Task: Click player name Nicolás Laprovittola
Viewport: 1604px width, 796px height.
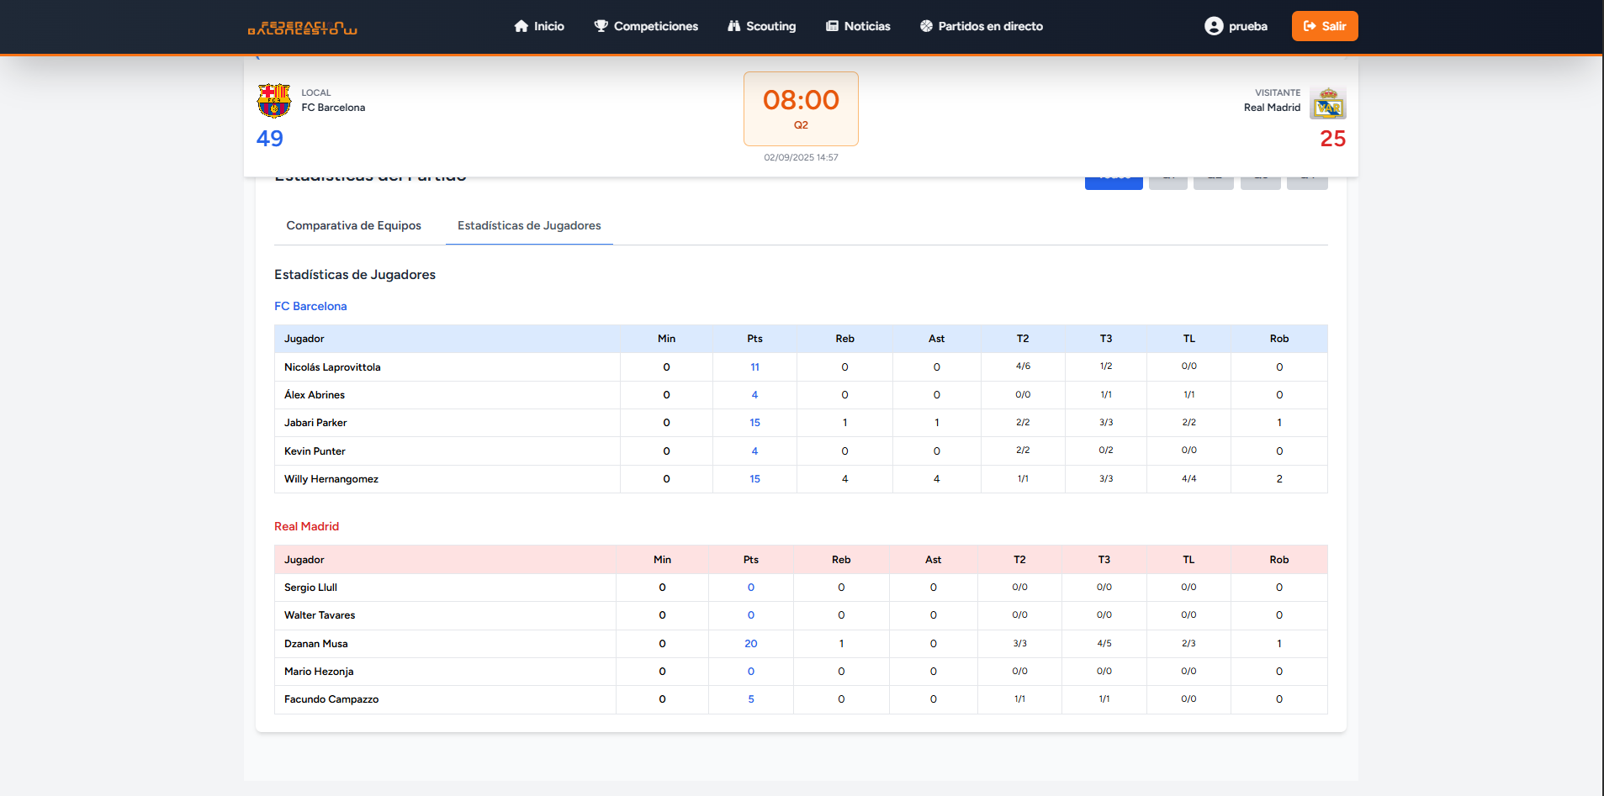Action: pyautogui.click(x=332, y=367)
